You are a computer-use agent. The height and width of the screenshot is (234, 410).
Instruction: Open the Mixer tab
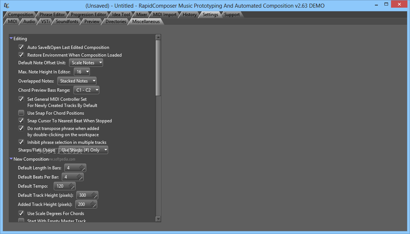click(141, 15)
